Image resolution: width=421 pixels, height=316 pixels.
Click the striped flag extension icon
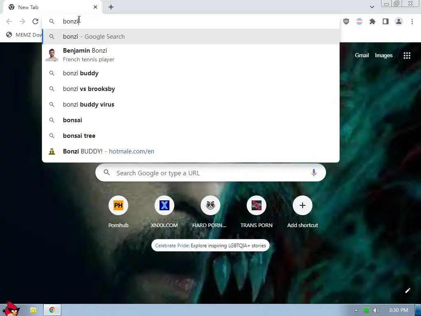click(359, 21)
